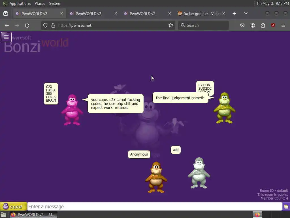Screen dimensions: 290x218
Task: Bookmark this page with the star
Action: [x=171, y=25]
